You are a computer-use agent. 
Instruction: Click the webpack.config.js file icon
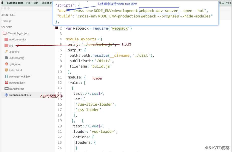[x=6, y=95]
